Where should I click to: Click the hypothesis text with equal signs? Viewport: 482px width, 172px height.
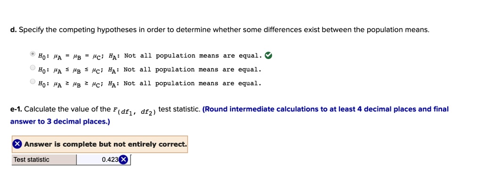[150, 56]
